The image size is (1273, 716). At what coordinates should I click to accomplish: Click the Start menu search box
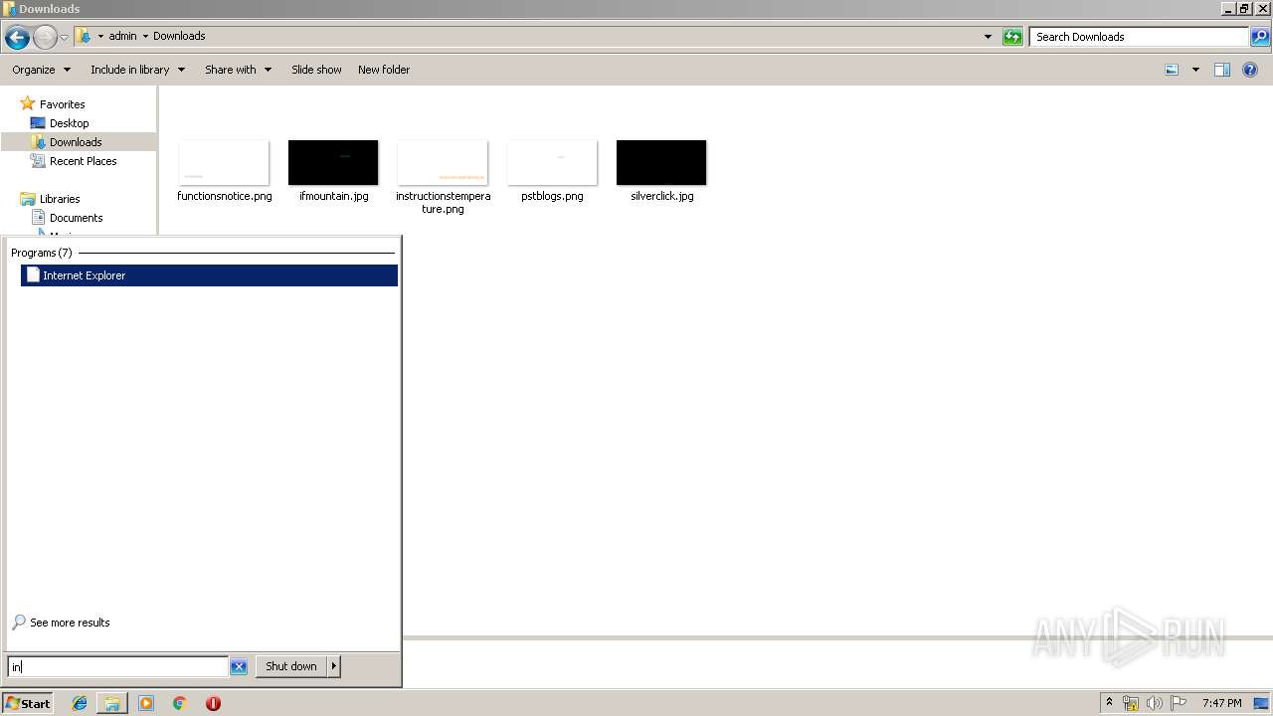[x=117, y=666]
